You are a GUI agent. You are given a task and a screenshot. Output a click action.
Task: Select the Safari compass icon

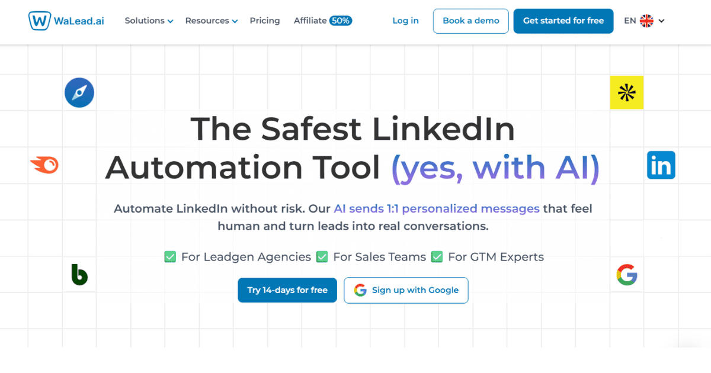(x=79, y=92)
